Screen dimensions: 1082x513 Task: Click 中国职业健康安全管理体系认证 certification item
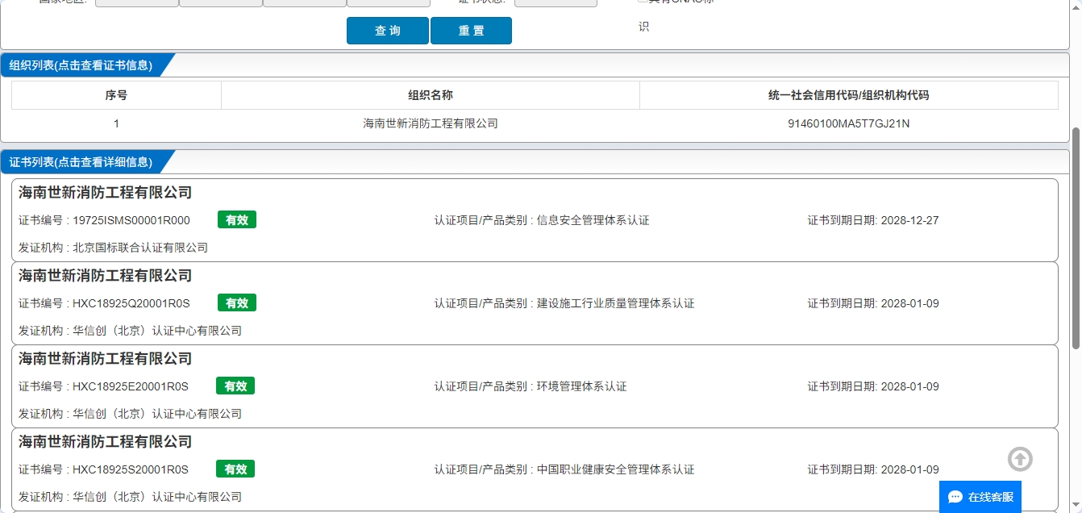(x=616, y=469)
